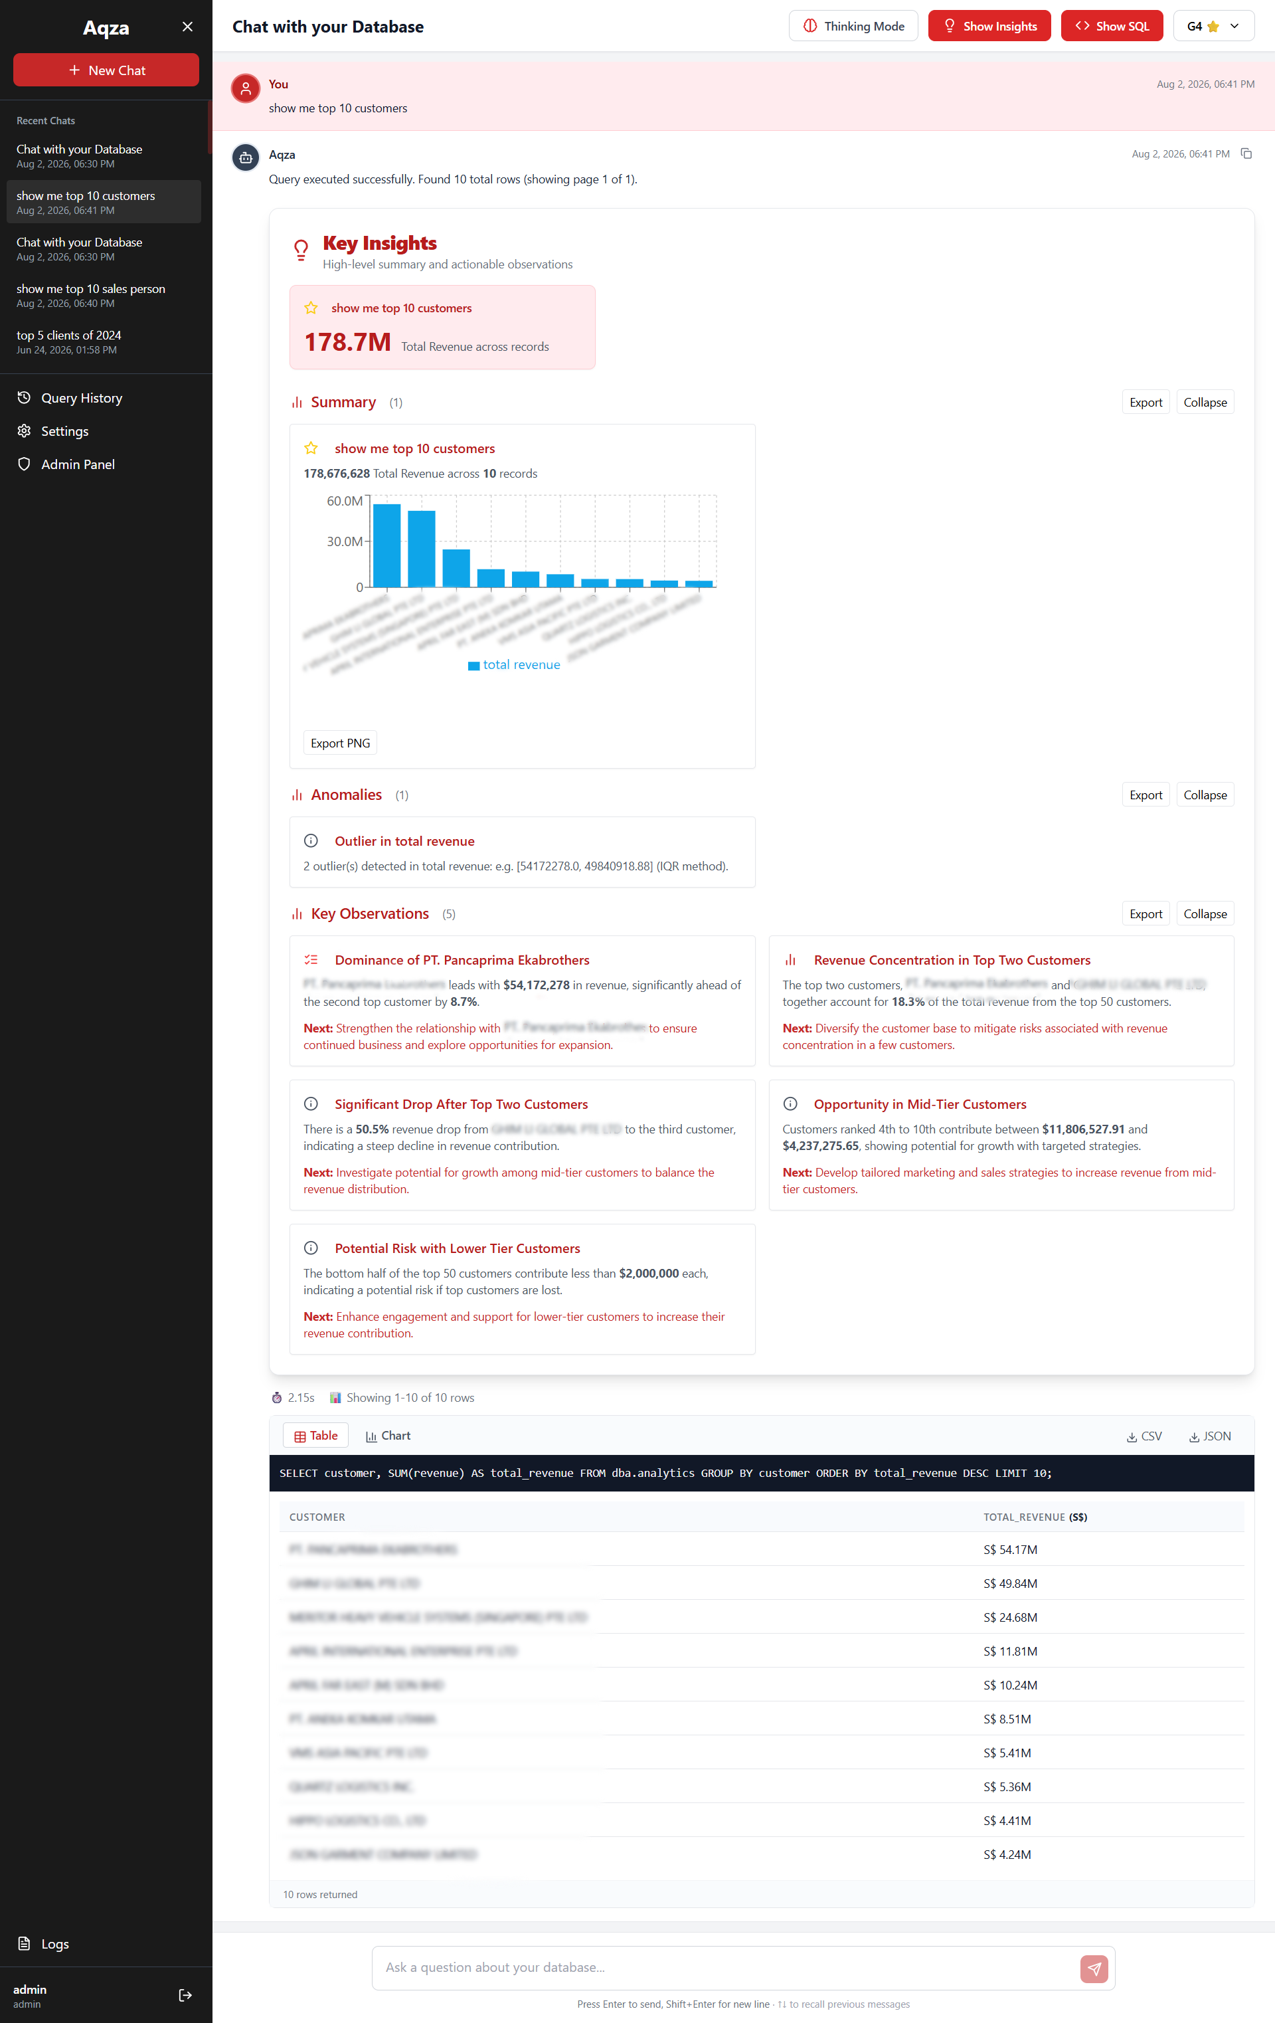
Task: Download results as CSV
Action: coord(1144,1436)
